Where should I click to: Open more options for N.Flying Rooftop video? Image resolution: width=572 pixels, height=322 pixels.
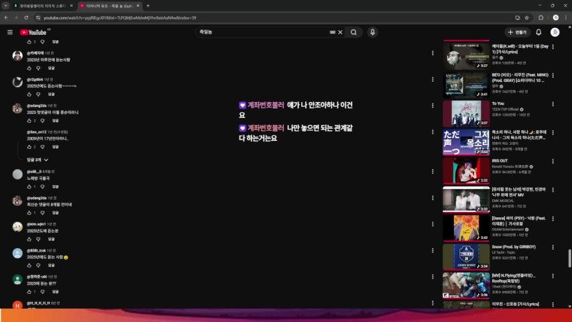click(553, 276)
